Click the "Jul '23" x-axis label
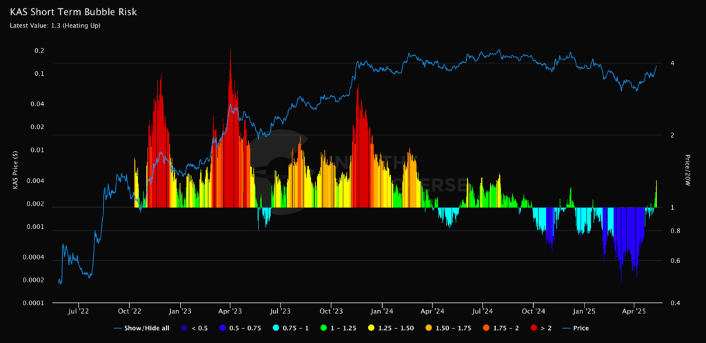The image size is (706, 343). [280, 311]
